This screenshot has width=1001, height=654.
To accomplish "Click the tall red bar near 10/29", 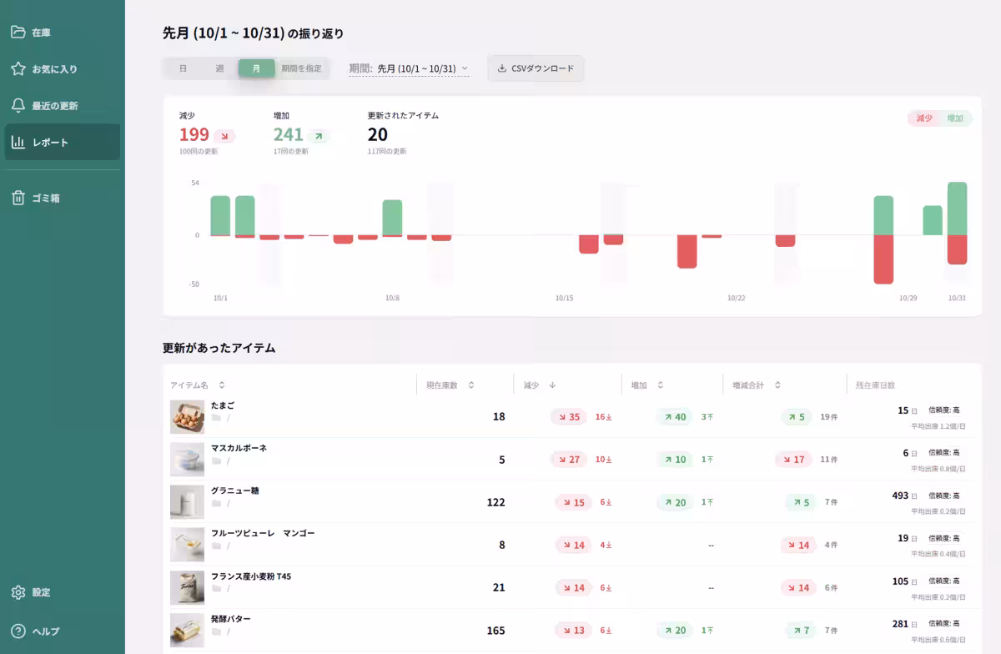I will tap(883, 259).
